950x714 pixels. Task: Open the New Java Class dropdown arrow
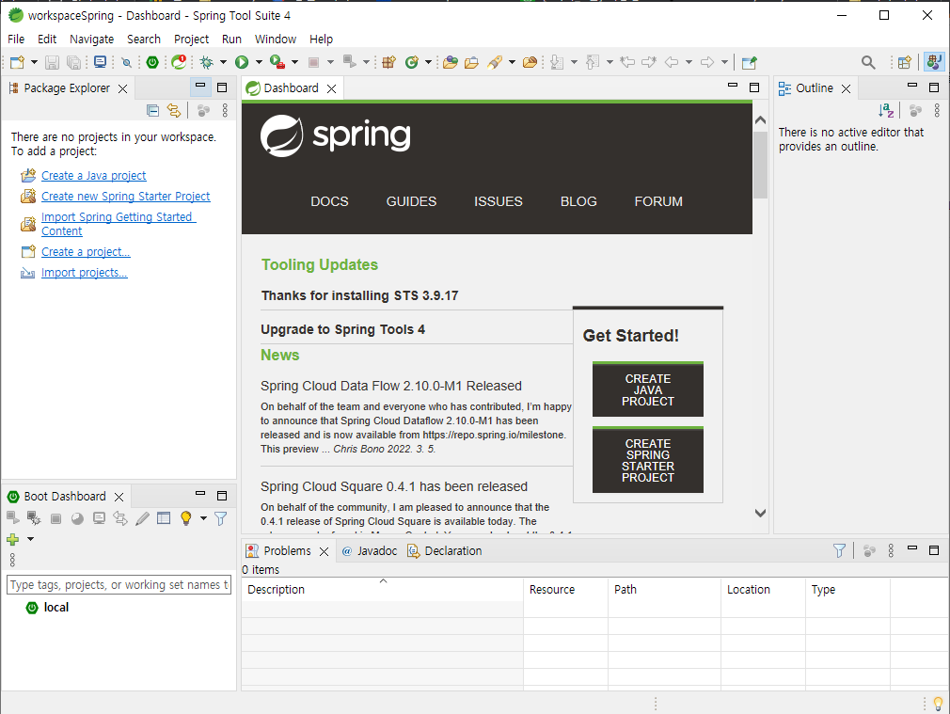(428, 62)
